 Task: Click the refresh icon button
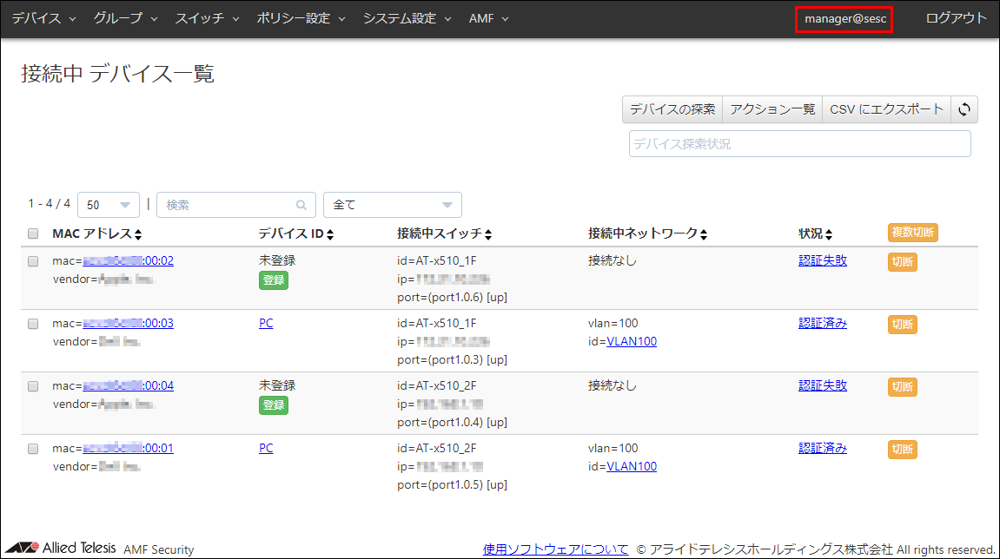click(x=964, y=109)
